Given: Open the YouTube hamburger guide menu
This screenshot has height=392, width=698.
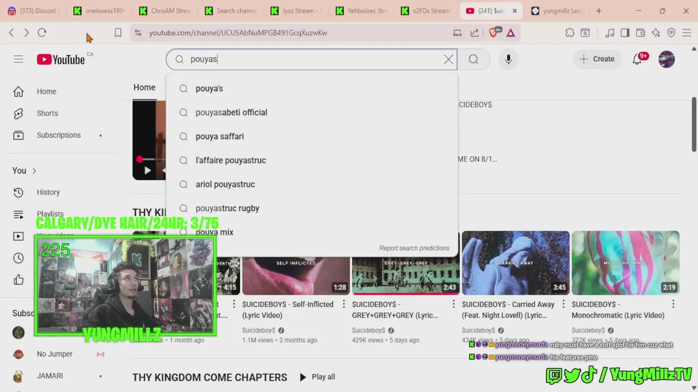Looking at the screenshot, I should (x=19, y=59).
